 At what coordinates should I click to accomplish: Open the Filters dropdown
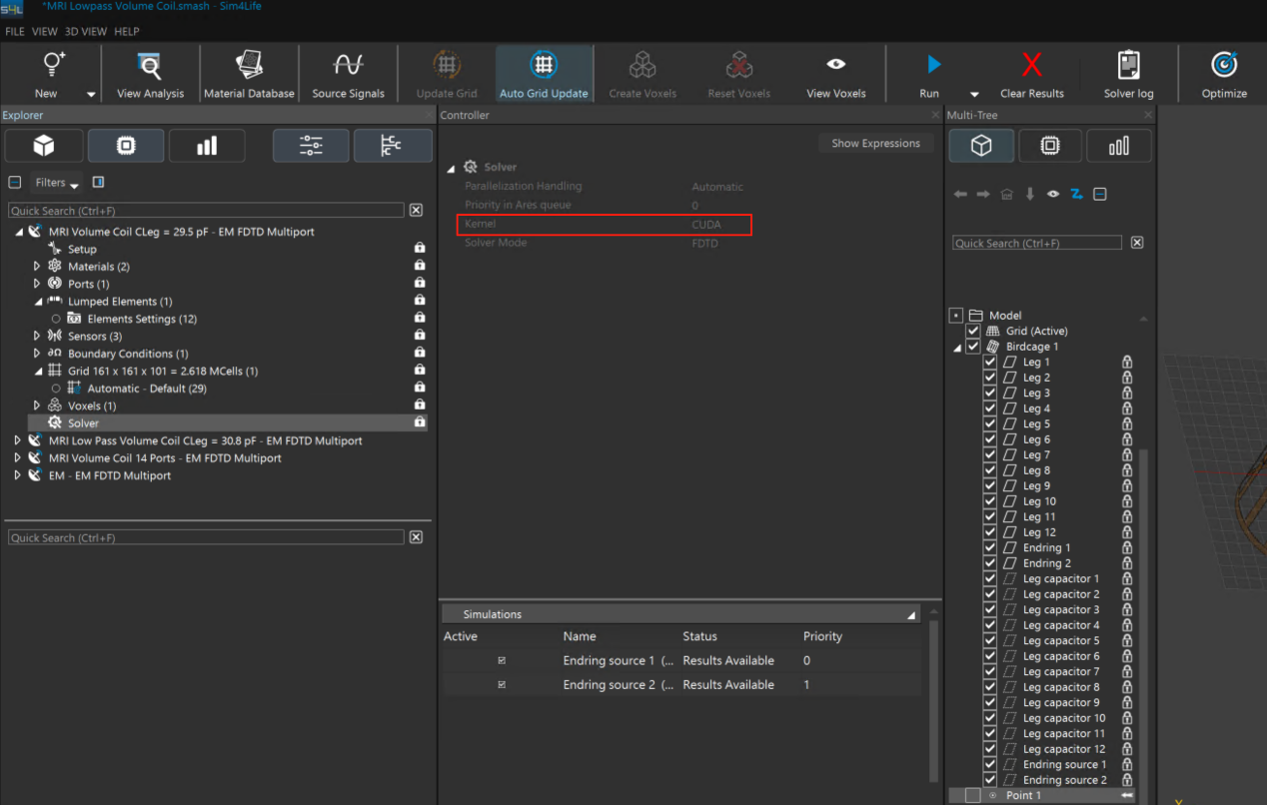(x=56, y=183)
